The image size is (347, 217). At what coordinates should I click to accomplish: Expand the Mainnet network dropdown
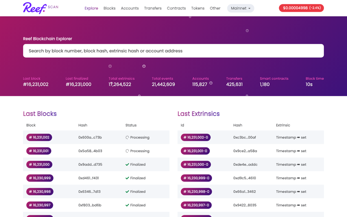coord(240,8)
